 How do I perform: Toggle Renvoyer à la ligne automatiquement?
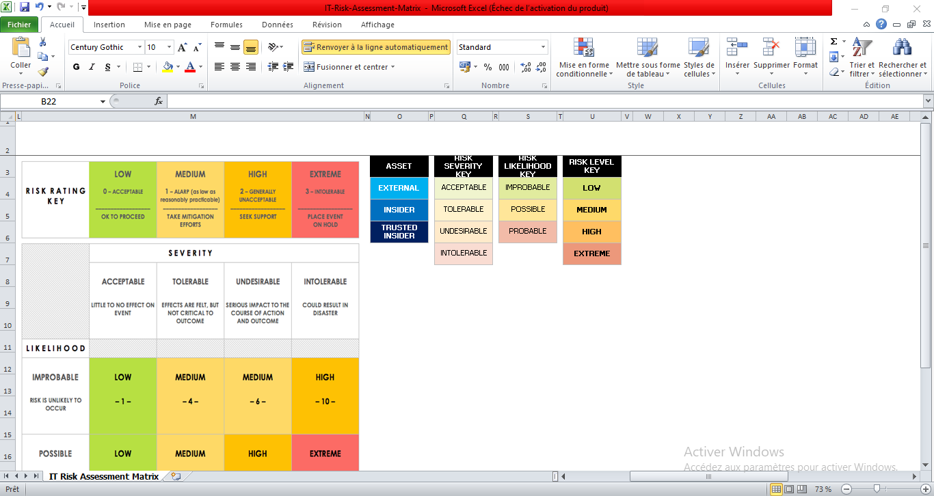pyautogui.click(x=376, y=47)
